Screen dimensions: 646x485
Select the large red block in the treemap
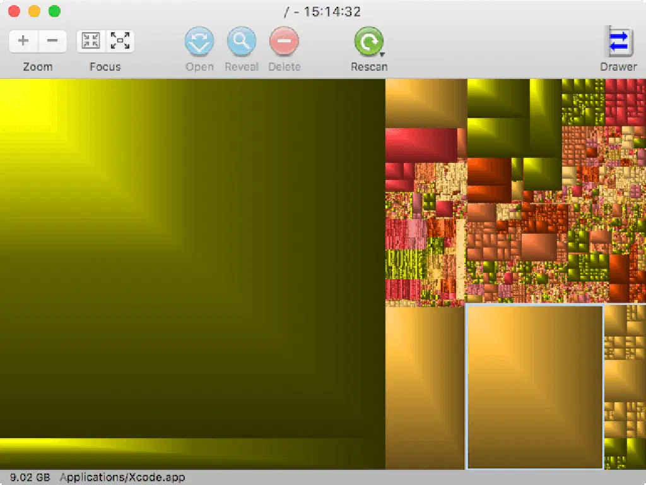click(x=421, y=145)
